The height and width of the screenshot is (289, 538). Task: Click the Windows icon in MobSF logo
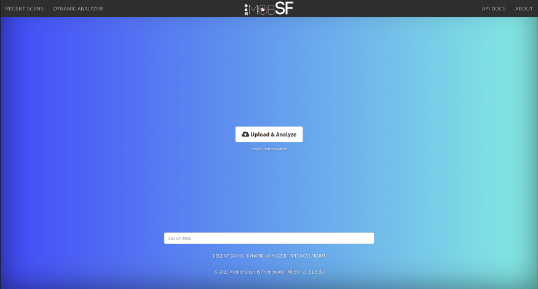coord(247,14)
